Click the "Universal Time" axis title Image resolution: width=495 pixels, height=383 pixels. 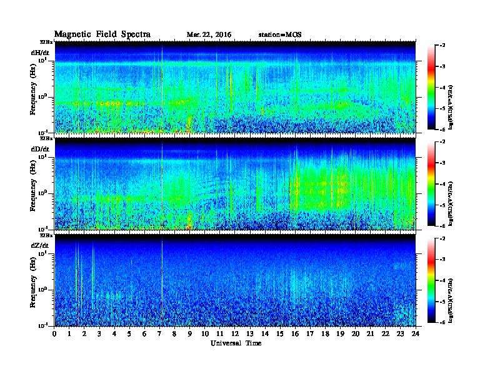[236, 343]
